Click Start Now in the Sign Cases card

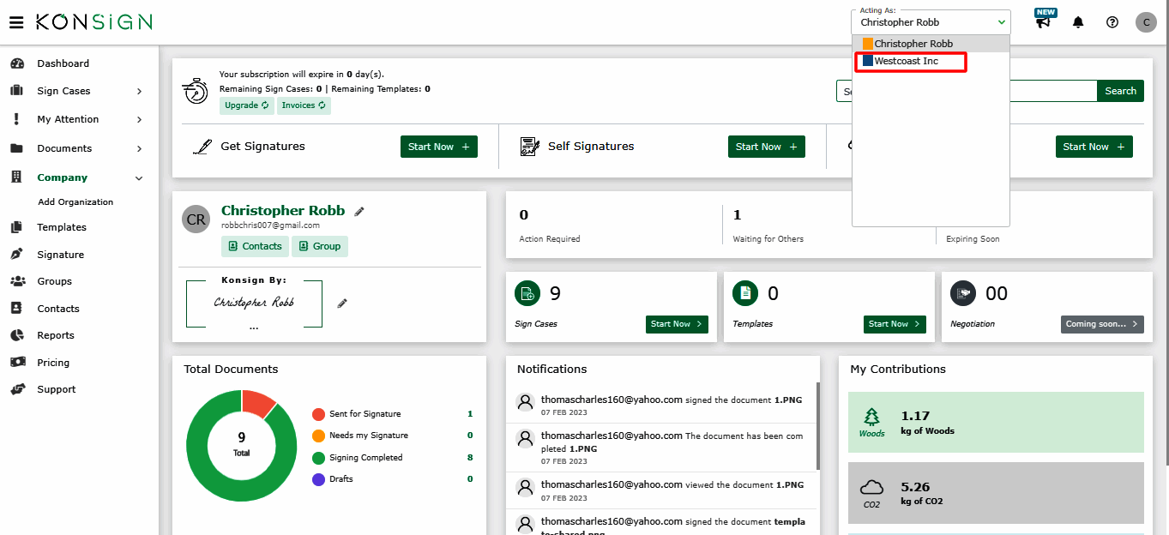click(677, 324)
